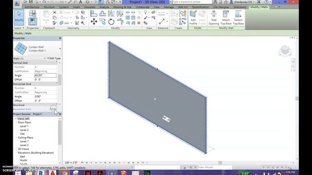
Task: Open the Type Properties icon
Action: tap(33, 14)
